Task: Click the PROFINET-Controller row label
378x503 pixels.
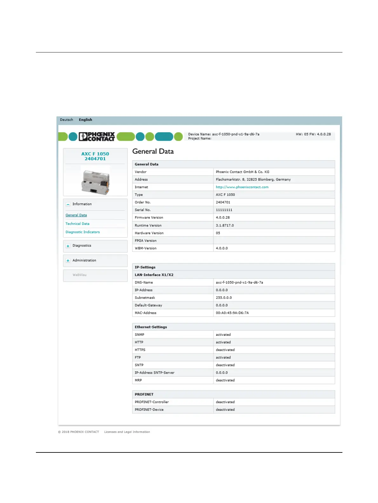Action: click(152, 402)
